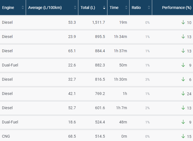This screenshot has width=193, height=141.
Task: Select the time value 1h 30m
Action: point(120,79)
